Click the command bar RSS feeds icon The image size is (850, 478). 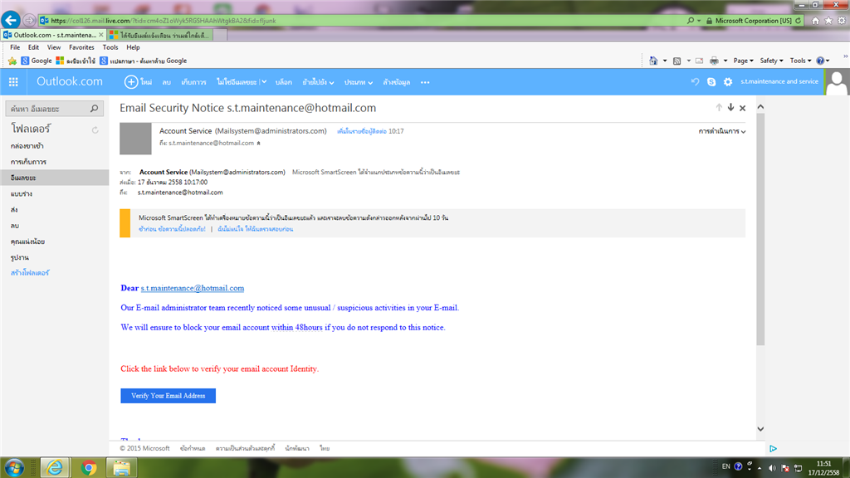[x=677, y=61]
